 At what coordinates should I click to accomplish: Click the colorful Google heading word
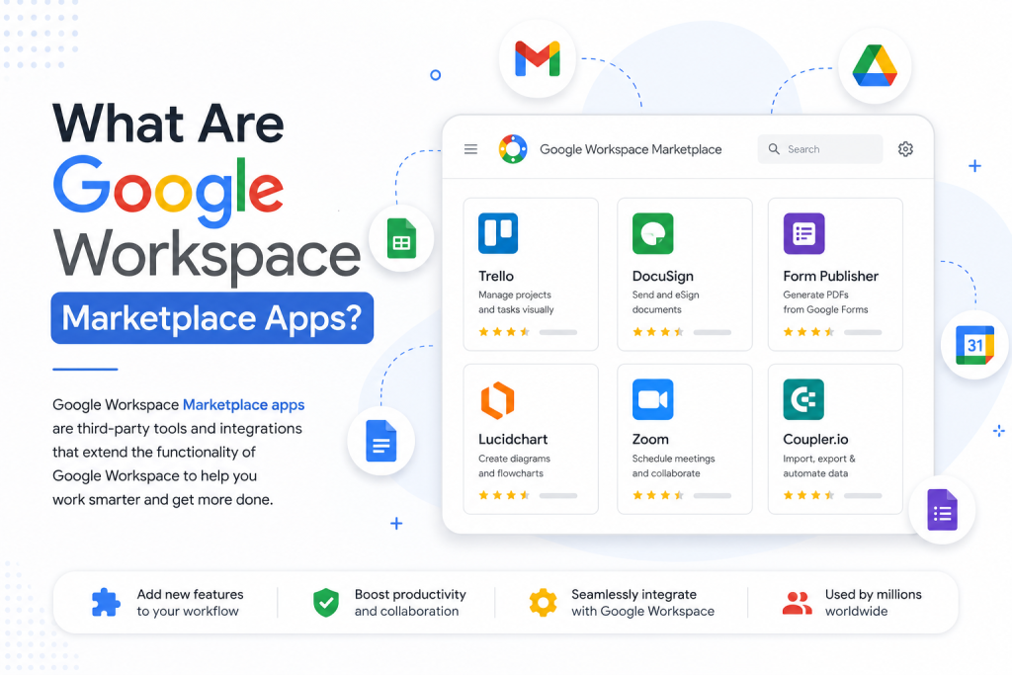click(168, 191)
